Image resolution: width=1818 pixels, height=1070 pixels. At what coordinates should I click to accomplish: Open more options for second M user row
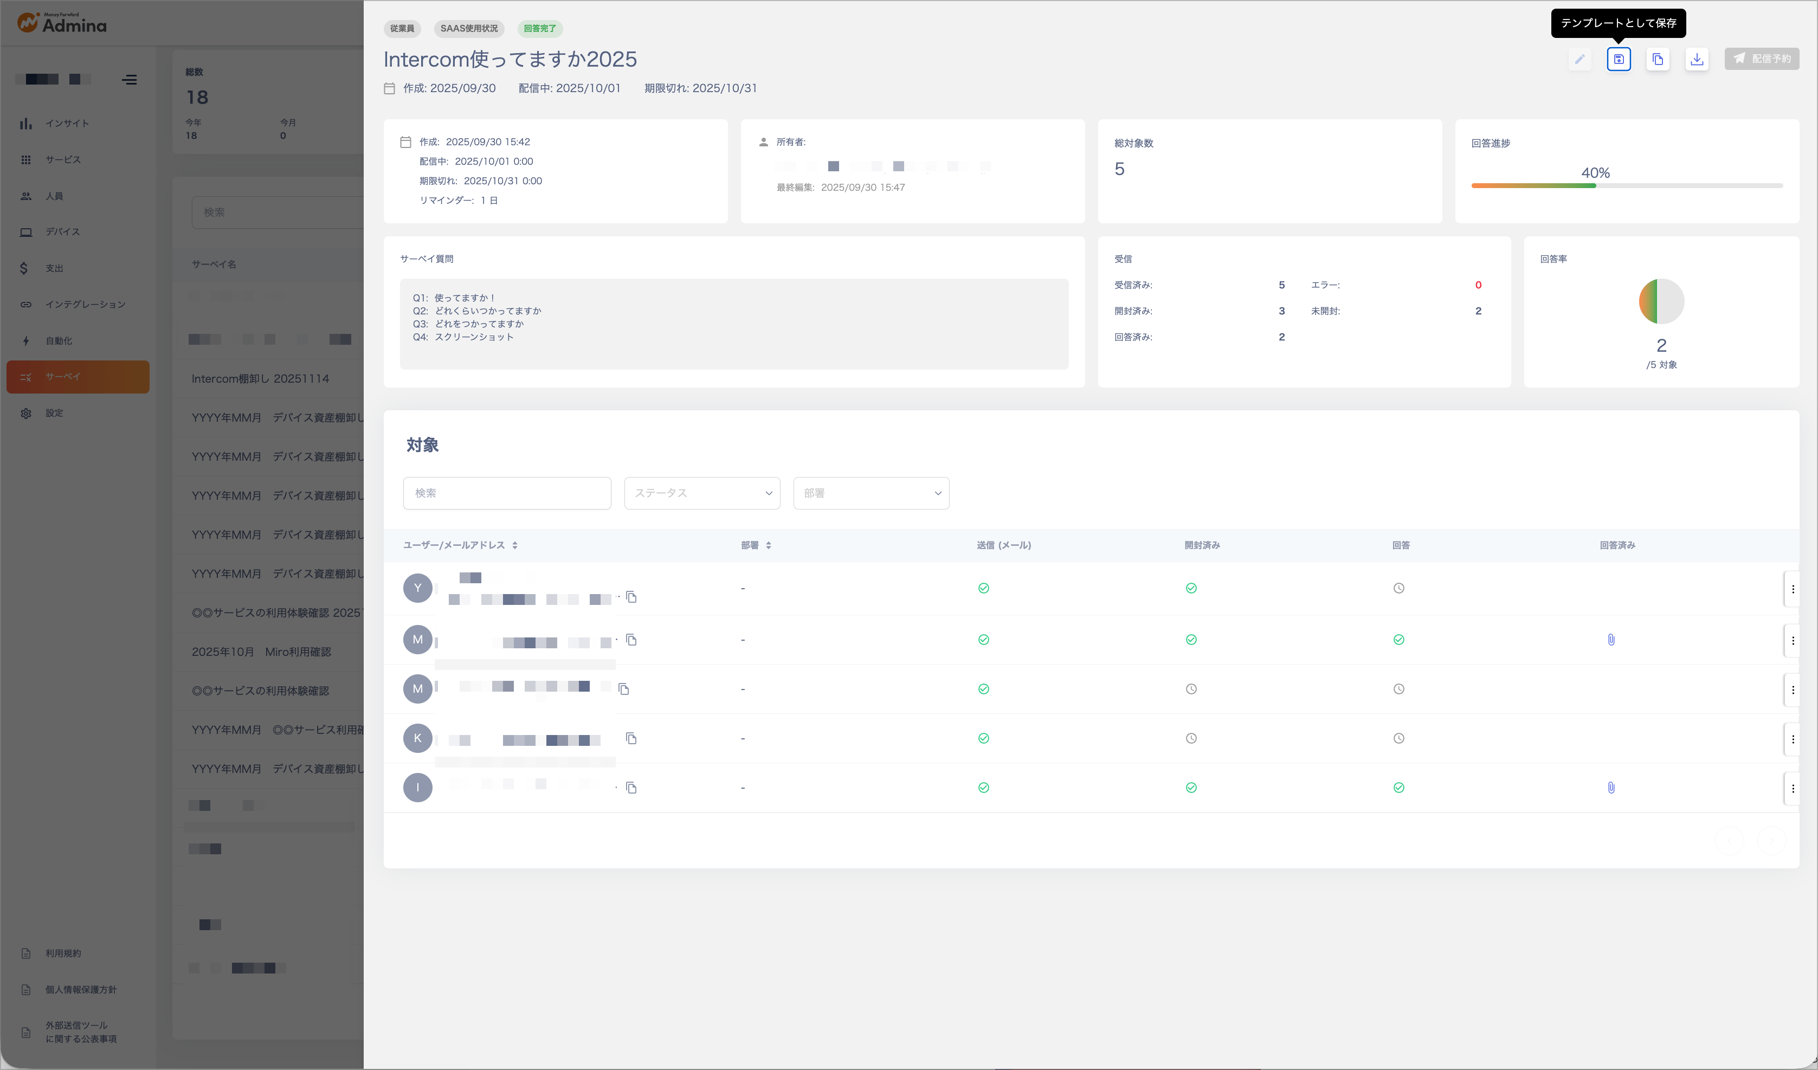(x=1793, y=689)
